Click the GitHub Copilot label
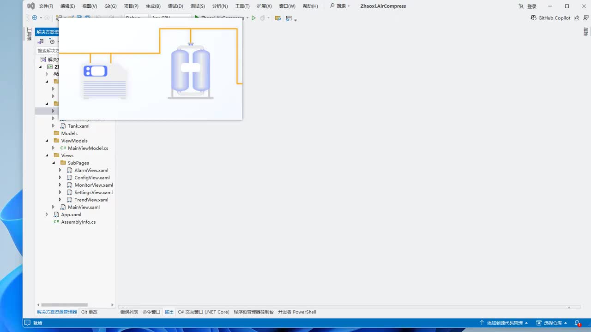The height and width of the screenshot is (332, 591). click(x=555, y=18)
